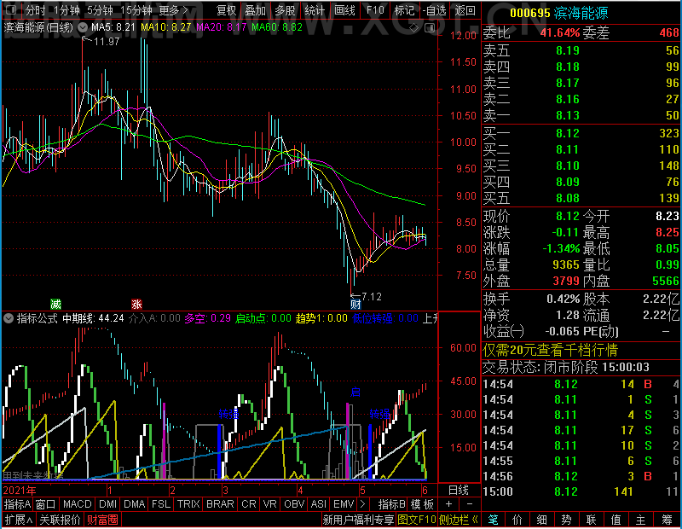The image size is (682, 529).
Task: Click the diamond marker icon in chart header
Action: [413, 28]
